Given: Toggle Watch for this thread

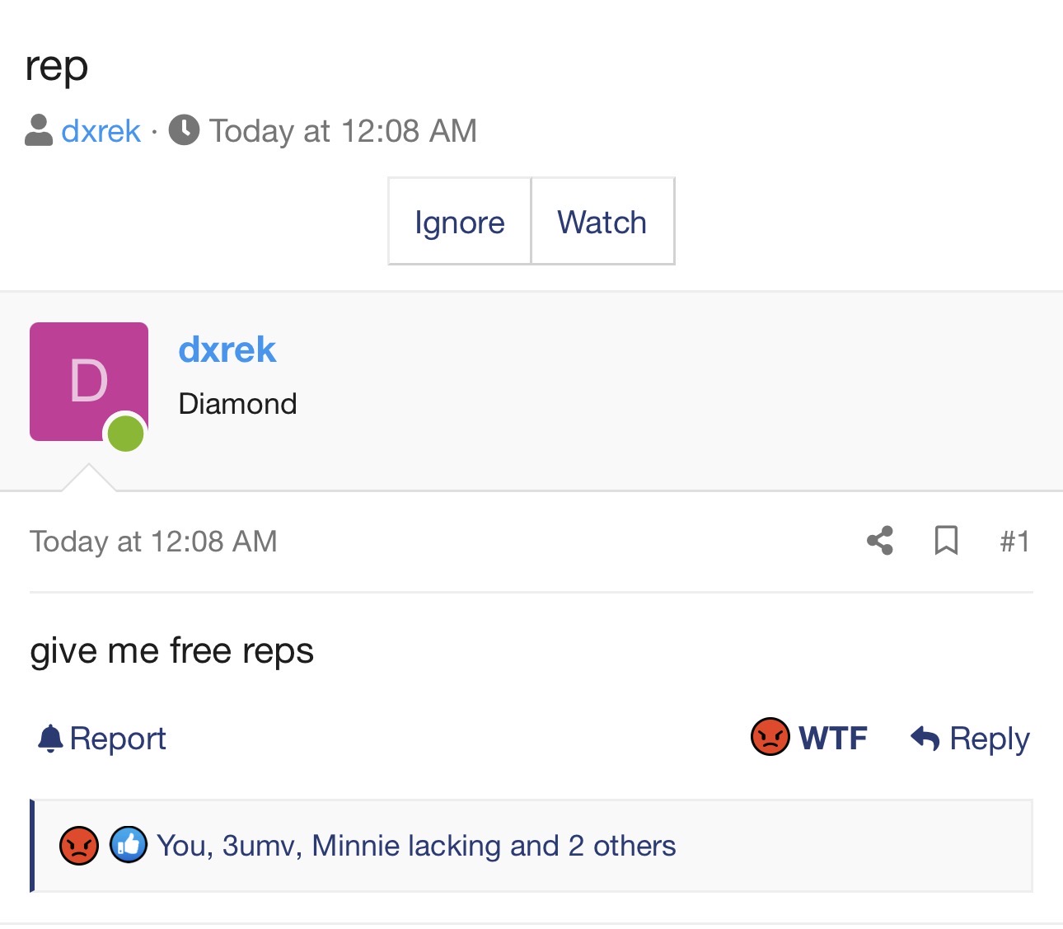Looking at the screenshot, I should (602, 222).
